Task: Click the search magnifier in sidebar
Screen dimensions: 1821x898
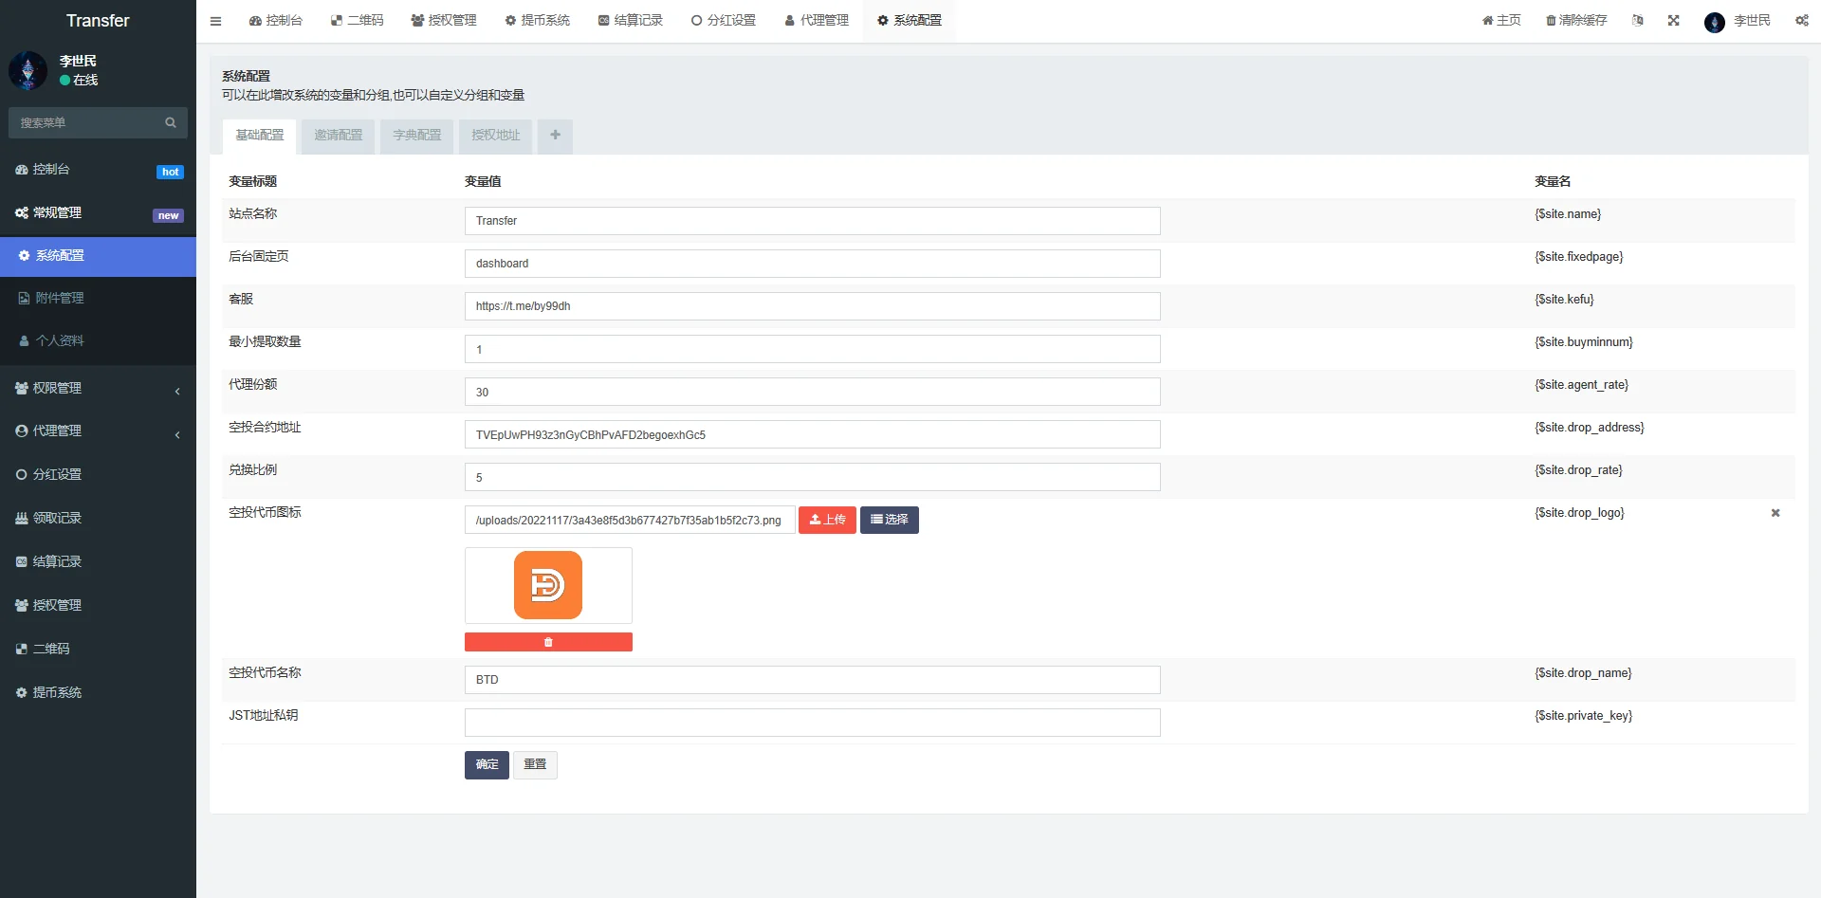Action: coord(171,122)
